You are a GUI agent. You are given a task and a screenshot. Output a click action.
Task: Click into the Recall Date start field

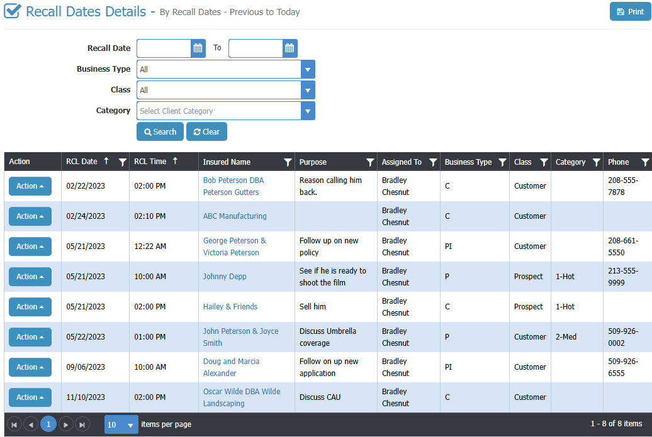pos(164,48)
